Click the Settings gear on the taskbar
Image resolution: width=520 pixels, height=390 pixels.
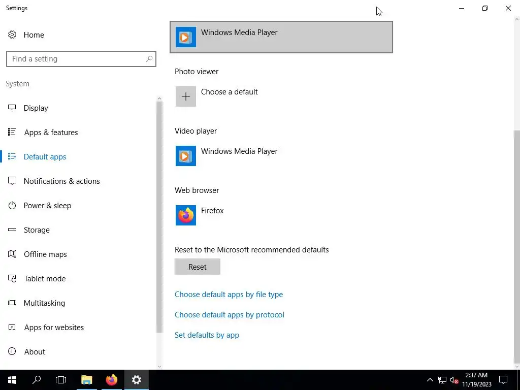point(136,380)
